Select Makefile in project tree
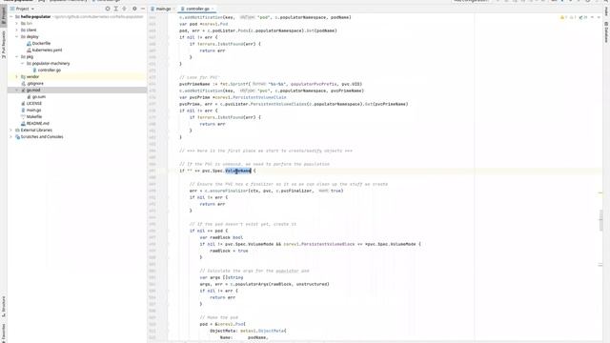This screenshot has height=343, width=610. click(34, 116)
